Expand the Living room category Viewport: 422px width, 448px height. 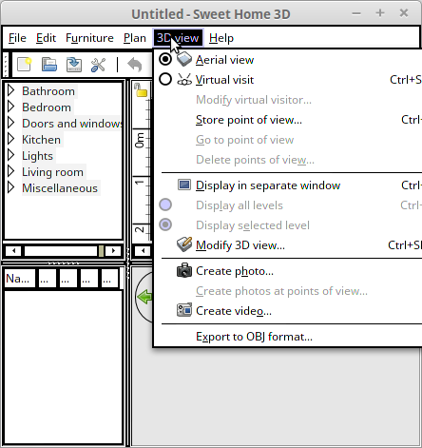tap(11, 171)
